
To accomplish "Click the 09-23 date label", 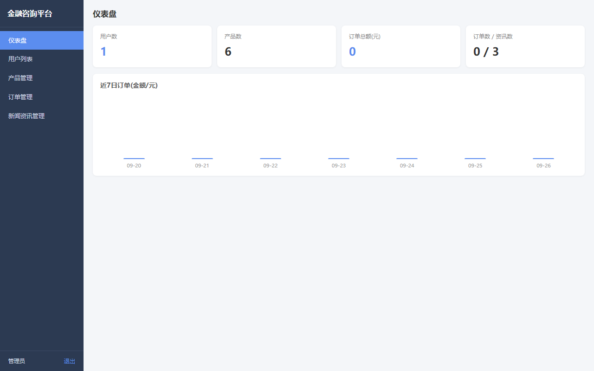I will pyautogui.click(x=339, y=166).
